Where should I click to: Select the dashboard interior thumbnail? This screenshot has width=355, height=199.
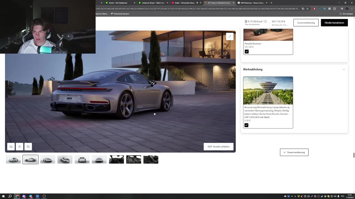point(116,159)
